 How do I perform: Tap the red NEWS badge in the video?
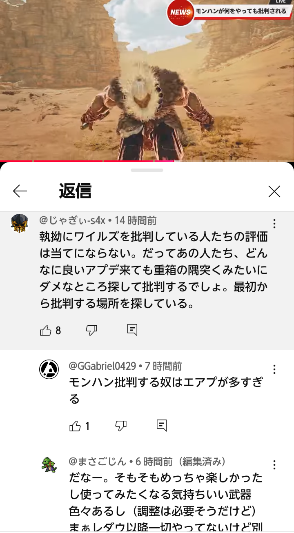coord(180,12)
